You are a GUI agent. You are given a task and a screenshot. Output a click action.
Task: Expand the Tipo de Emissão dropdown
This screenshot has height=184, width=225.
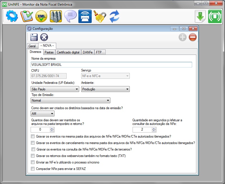click(x=71, y=100)
